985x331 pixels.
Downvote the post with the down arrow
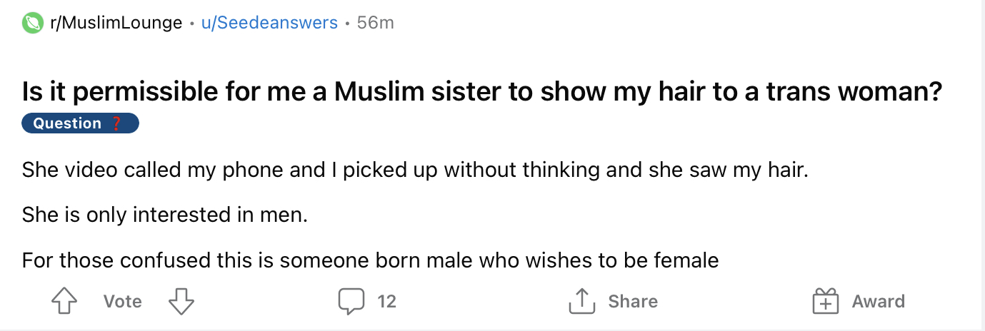181,302
